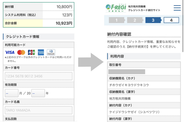
Task: Click the VISA card logo
Action: tap(10, 52)
